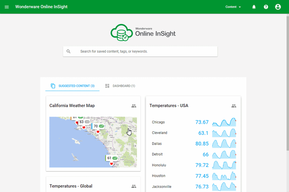
Task: Select the Cleveland city label
Action: (160, 133)
